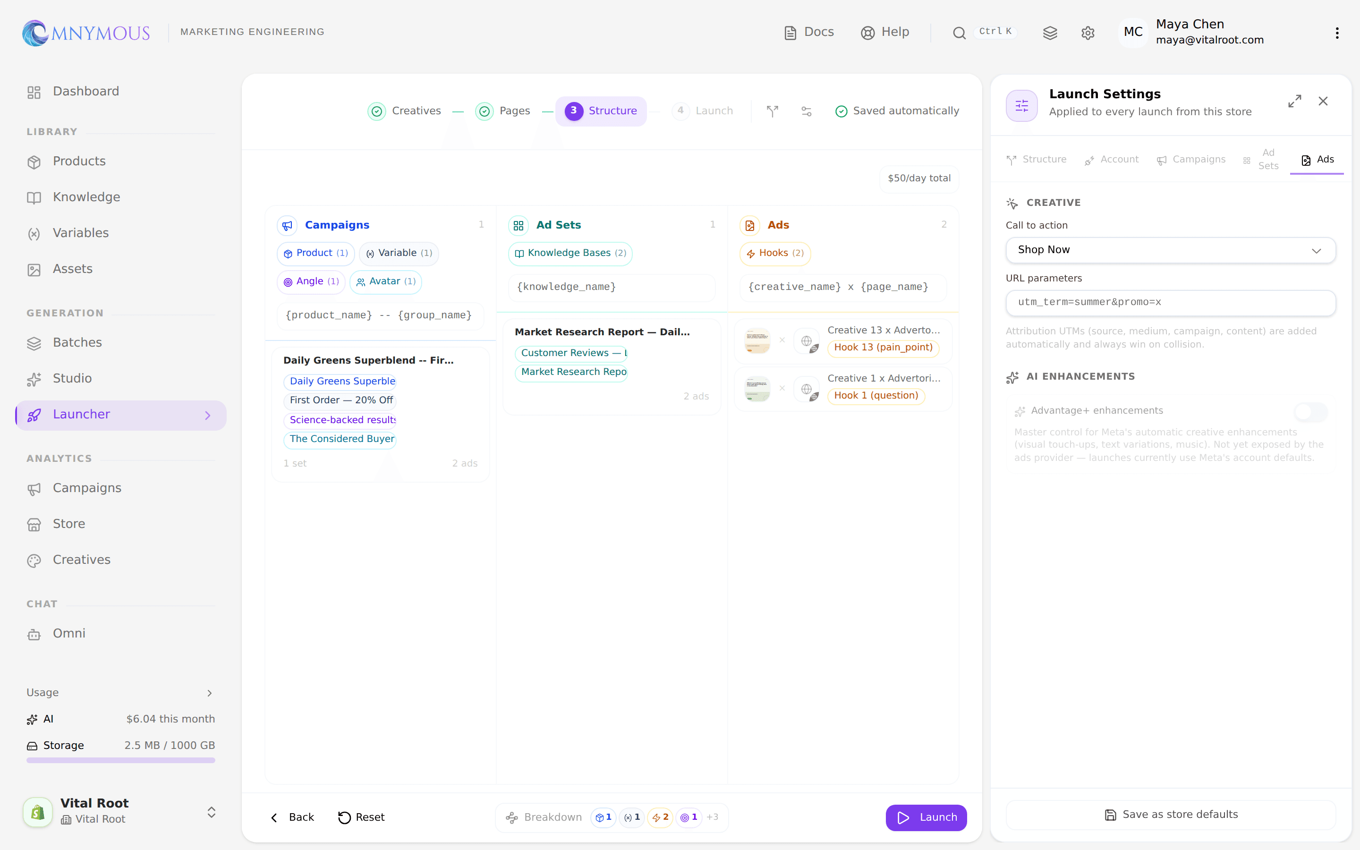Viewport: 1360px width, 850px height.
Task: Open the Dashboard page
Action: [x=120, y=92]
